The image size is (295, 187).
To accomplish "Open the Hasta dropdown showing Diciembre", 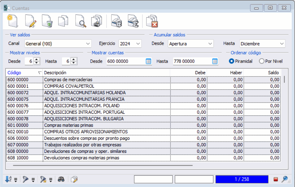I will (262, 44).
